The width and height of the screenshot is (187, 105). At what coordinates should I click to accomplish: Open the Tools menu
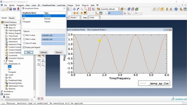pyautogui.click(x=77, y=5)
